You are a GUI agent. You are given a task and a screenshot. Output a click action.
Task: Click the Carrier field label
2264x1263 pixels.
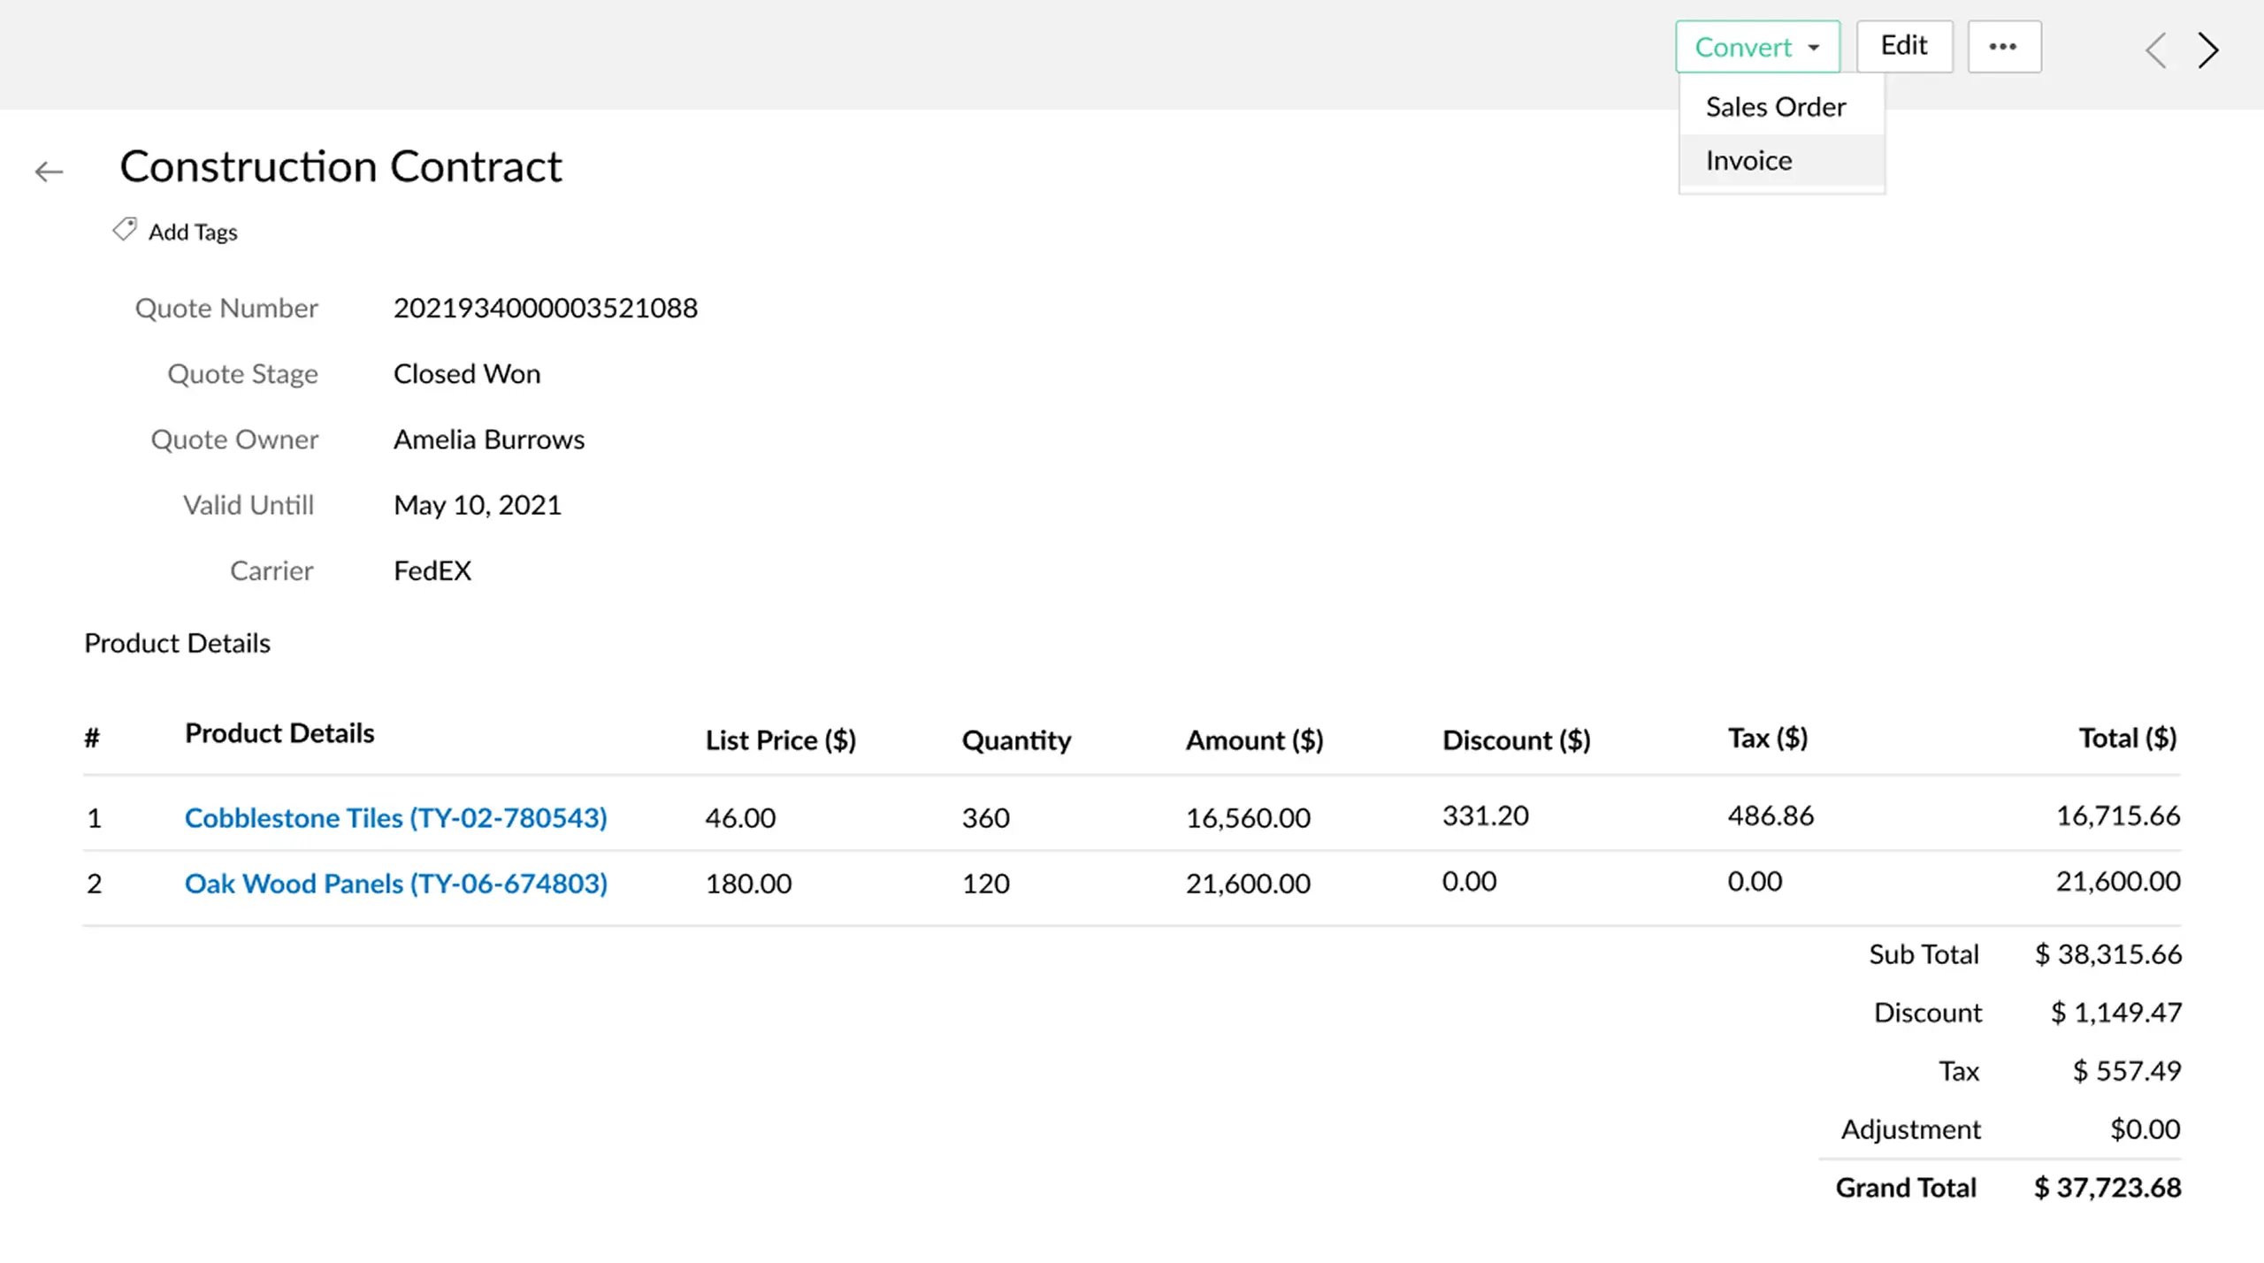coord(272,570)
